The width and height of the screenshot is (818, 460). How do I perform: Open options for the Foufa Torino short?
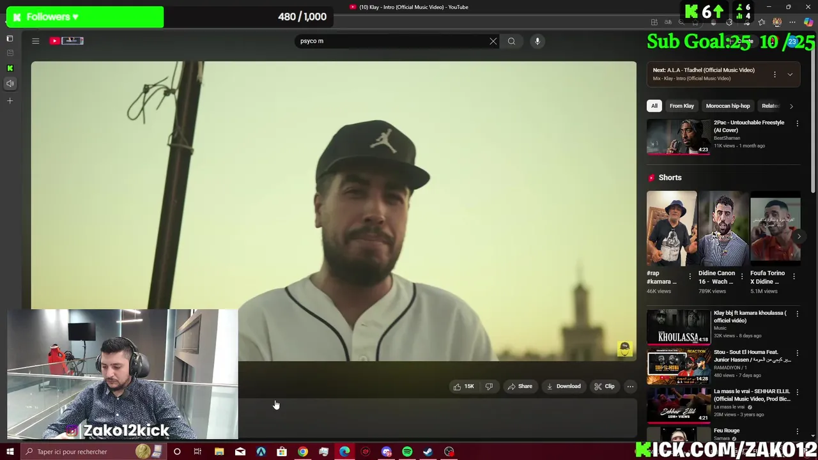tap(794, 277)
